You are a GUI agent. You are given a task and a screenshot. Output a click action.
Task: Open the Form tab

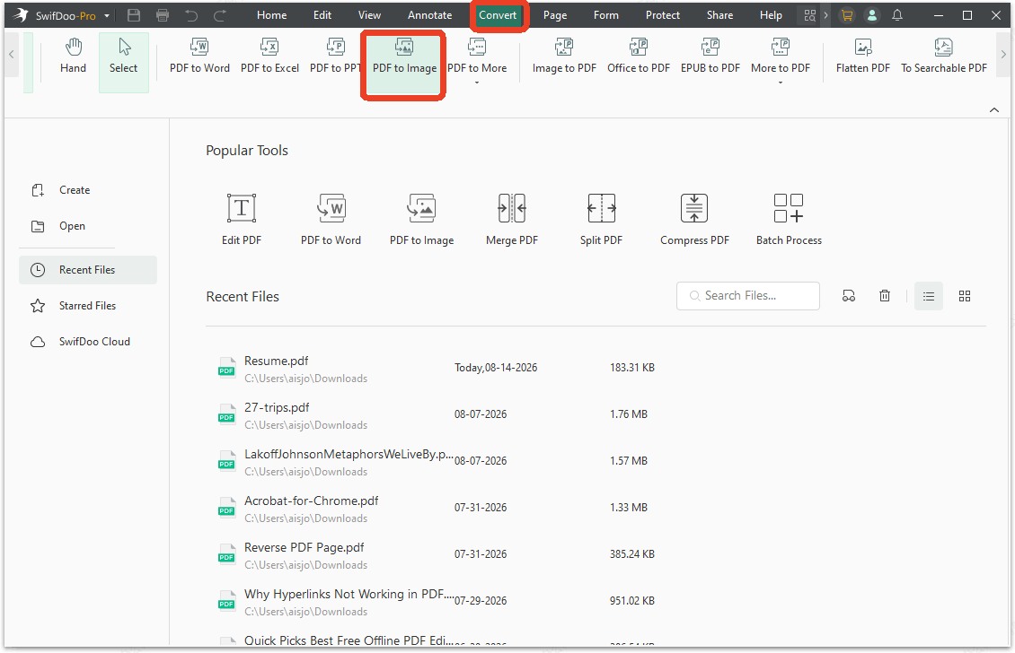tap(606, 15)
